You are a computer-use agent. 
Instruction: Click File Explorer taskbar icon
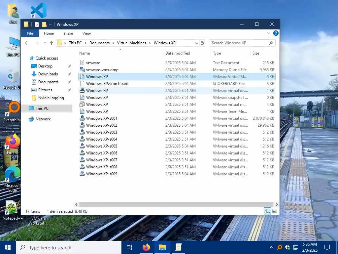pyautogui.click(x=162, y=247)
